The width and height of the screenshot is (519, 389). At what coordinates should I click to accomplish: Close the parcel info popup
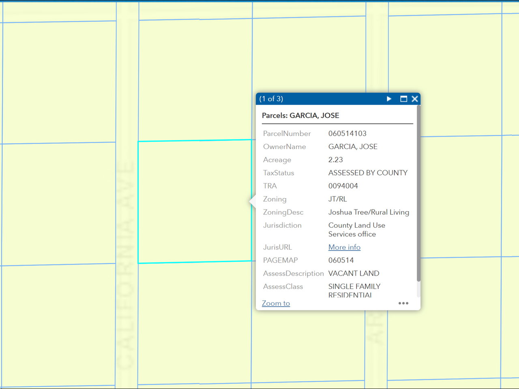[415, 99]
